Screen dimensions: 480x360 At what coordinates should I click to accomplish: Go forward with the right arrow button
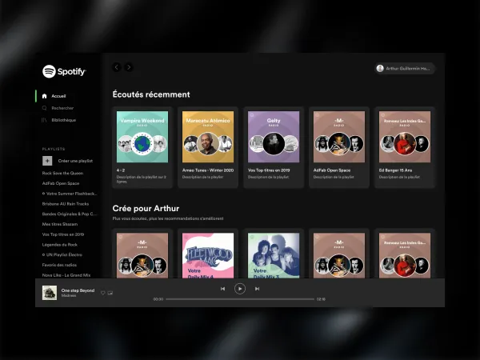point(129,67)
